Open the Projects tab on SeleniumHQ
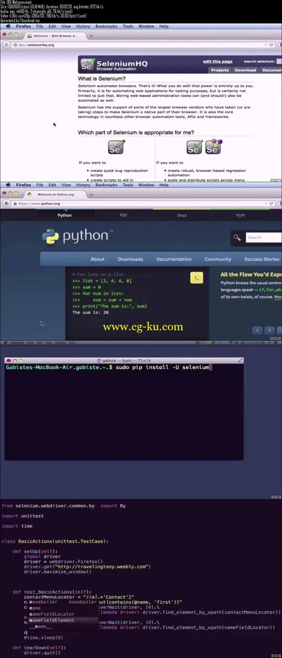282x658 pixels. pyautogui.click(x=220, y=70)
